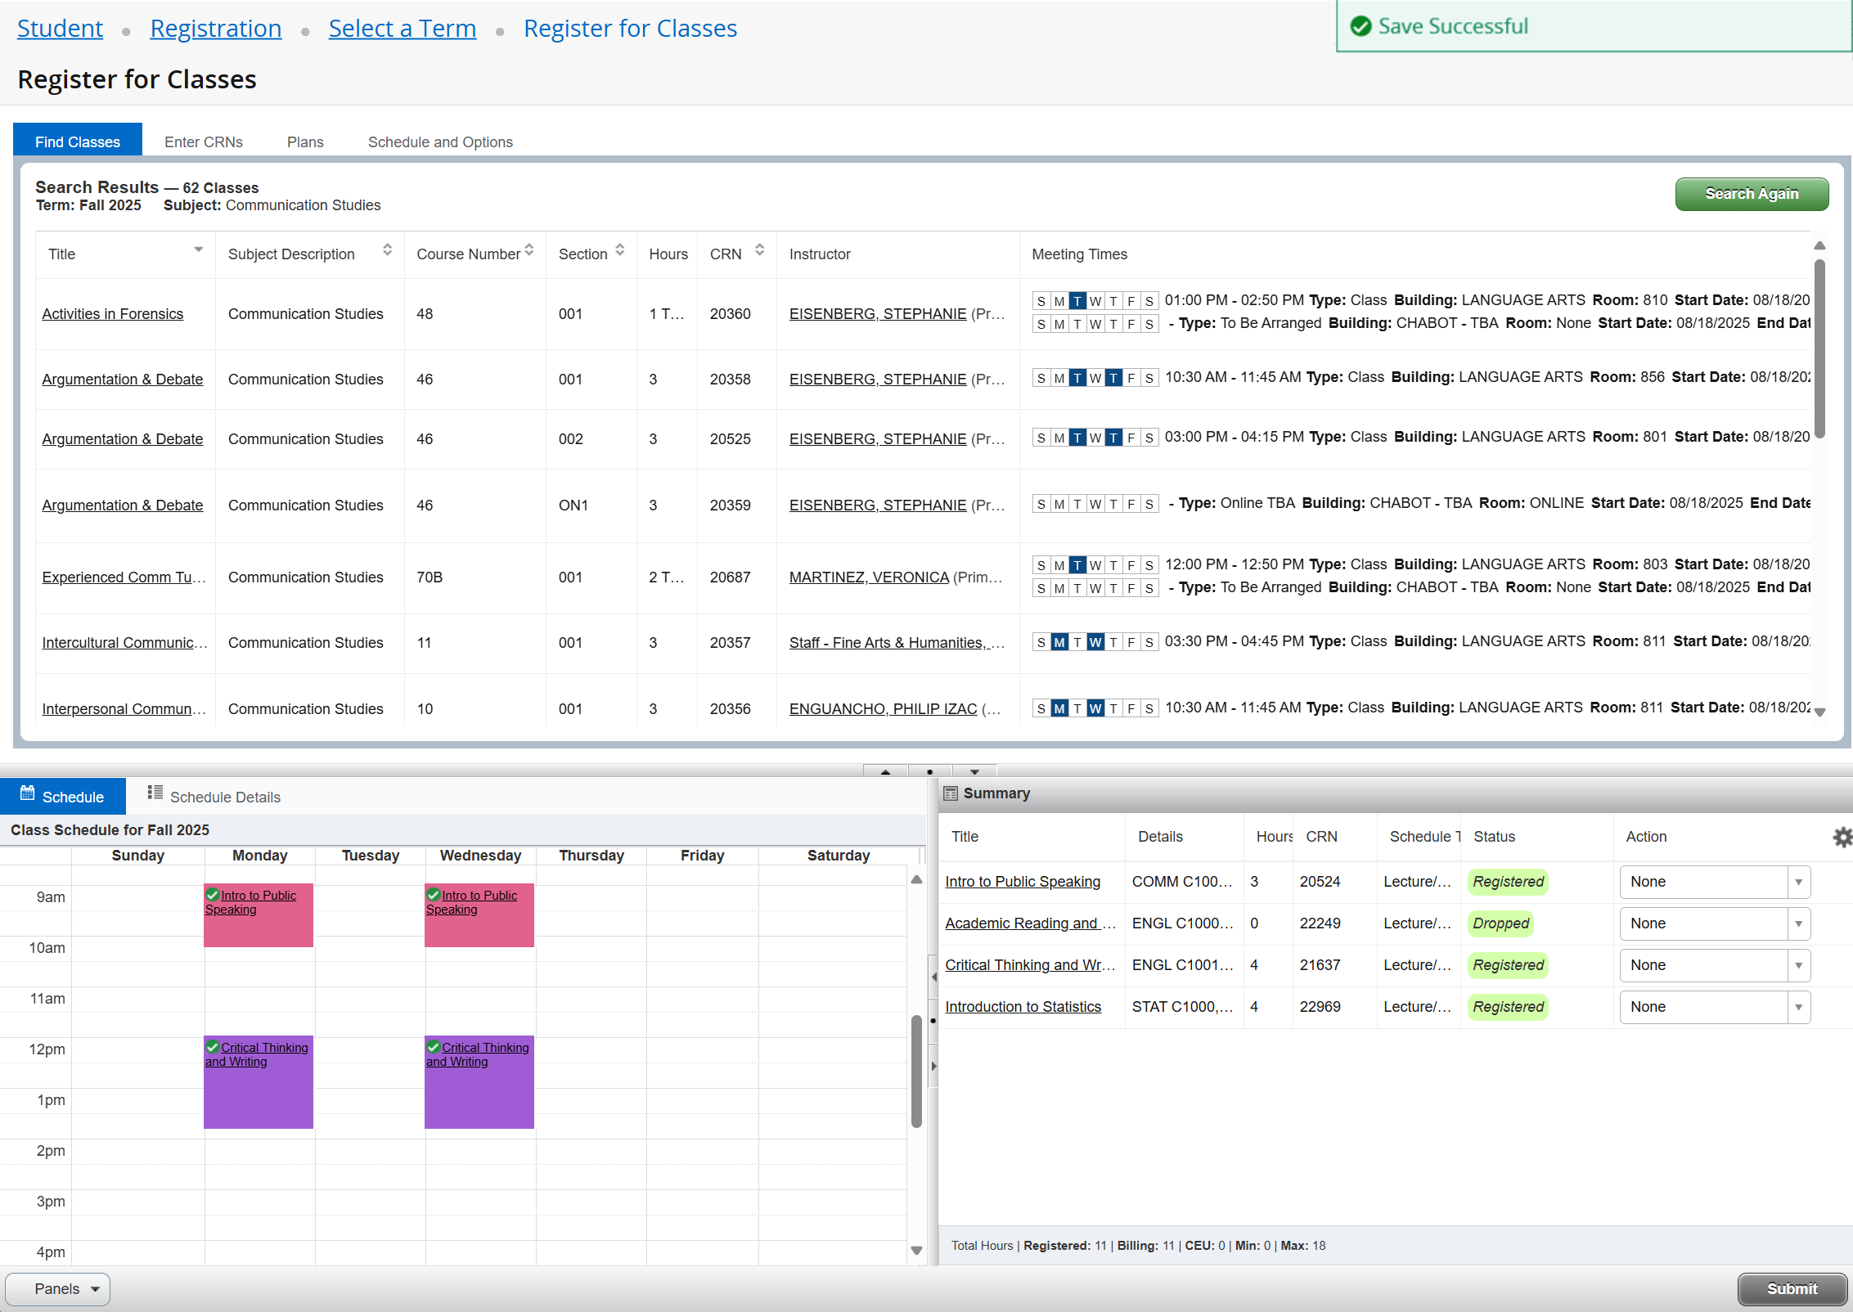The width and height of the screenshot is (1853, 1312).
Task: Sort results by Title column arrow
Action: point(198,249)
